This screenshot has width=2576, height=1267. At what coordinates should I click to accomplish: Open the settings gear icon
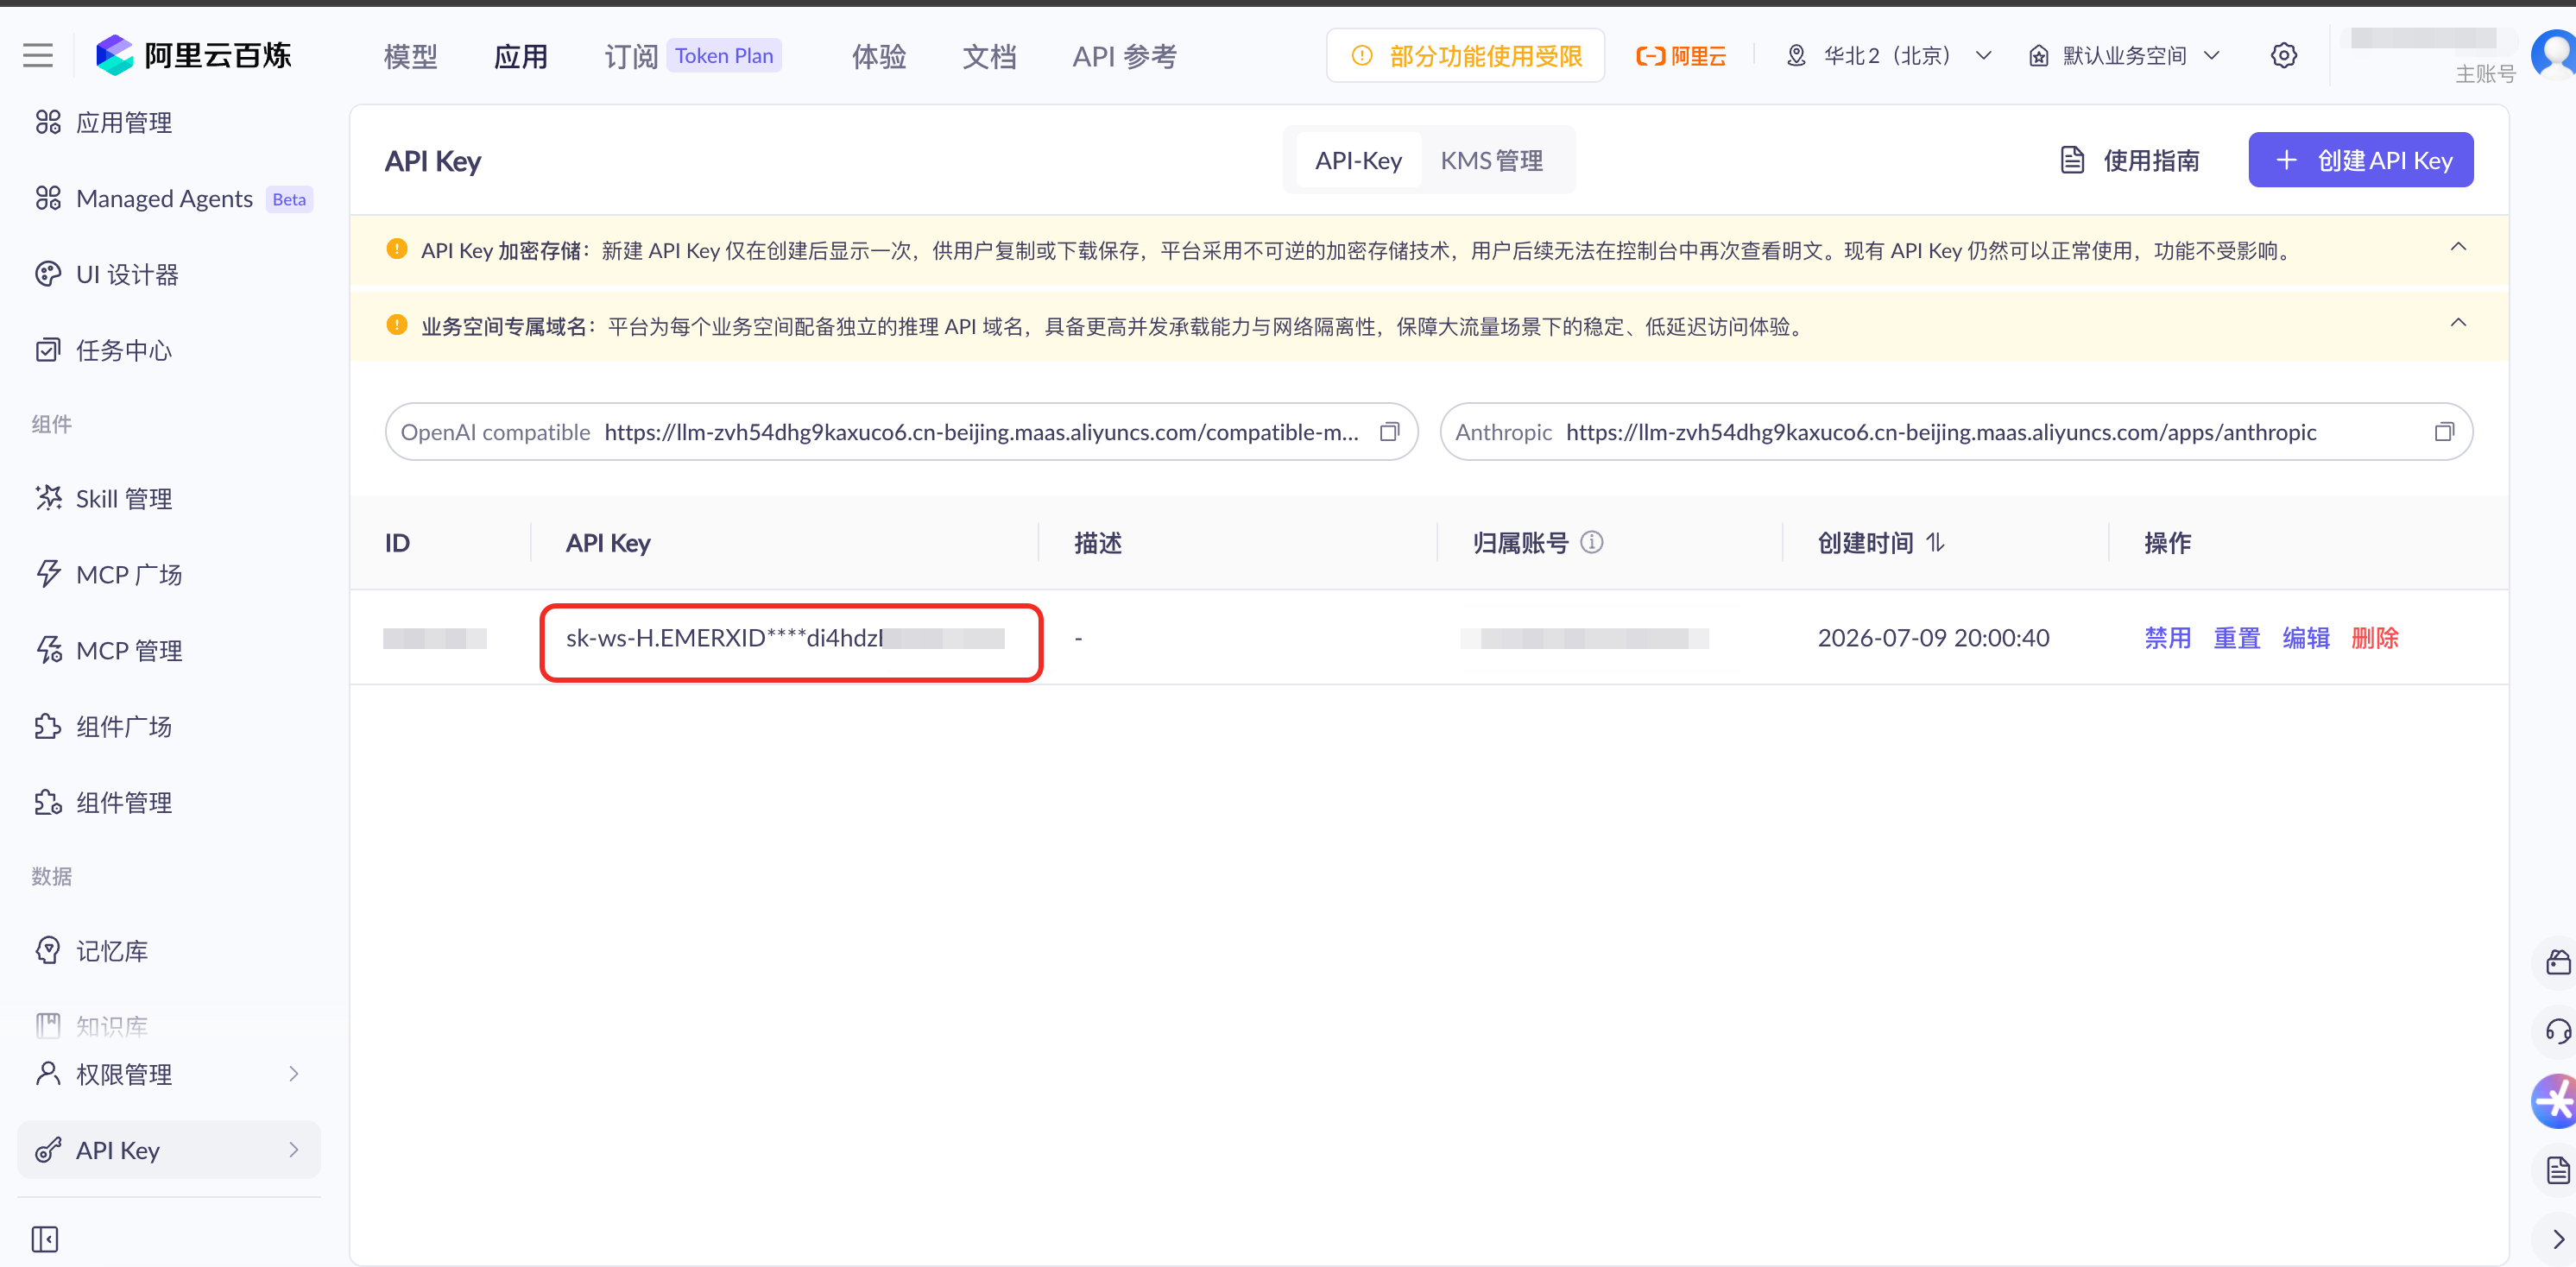(2283, 56)
